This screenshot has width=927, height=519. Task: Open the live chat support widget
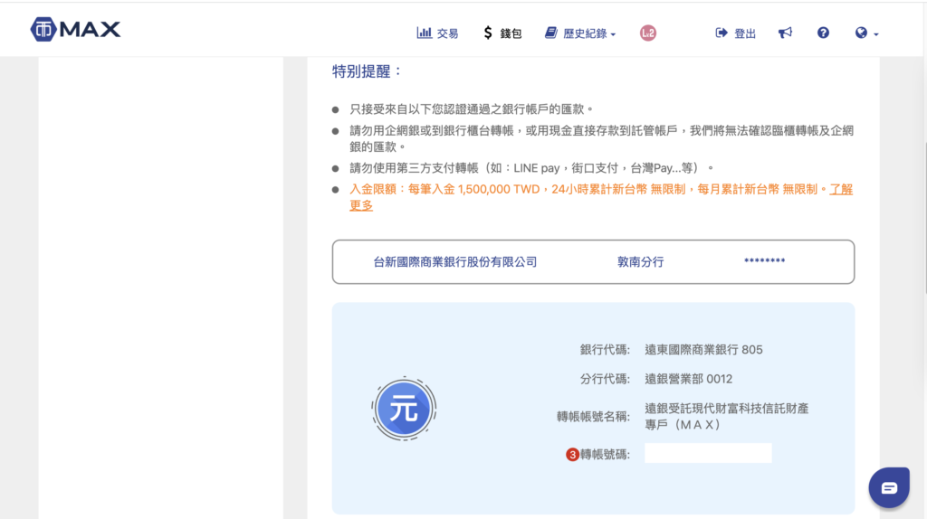(888, 488)
